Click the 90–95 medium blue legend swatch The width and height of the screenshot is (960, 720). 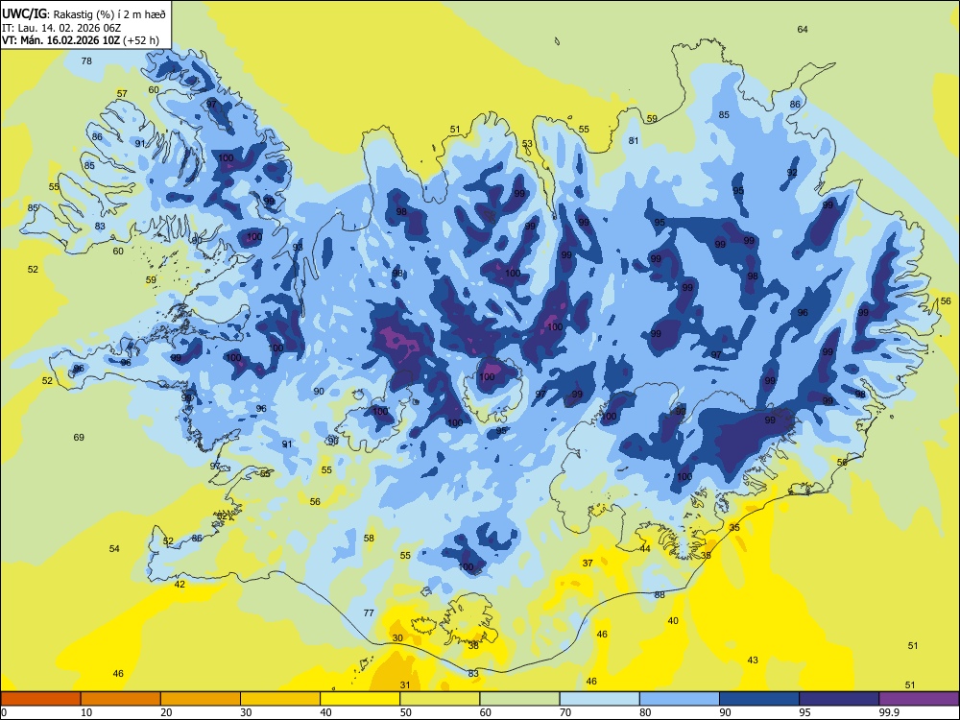tap(759, 699)
